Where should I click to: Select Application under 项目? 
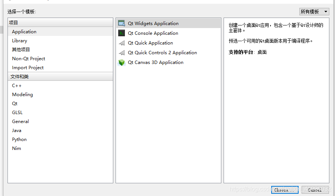60,31
